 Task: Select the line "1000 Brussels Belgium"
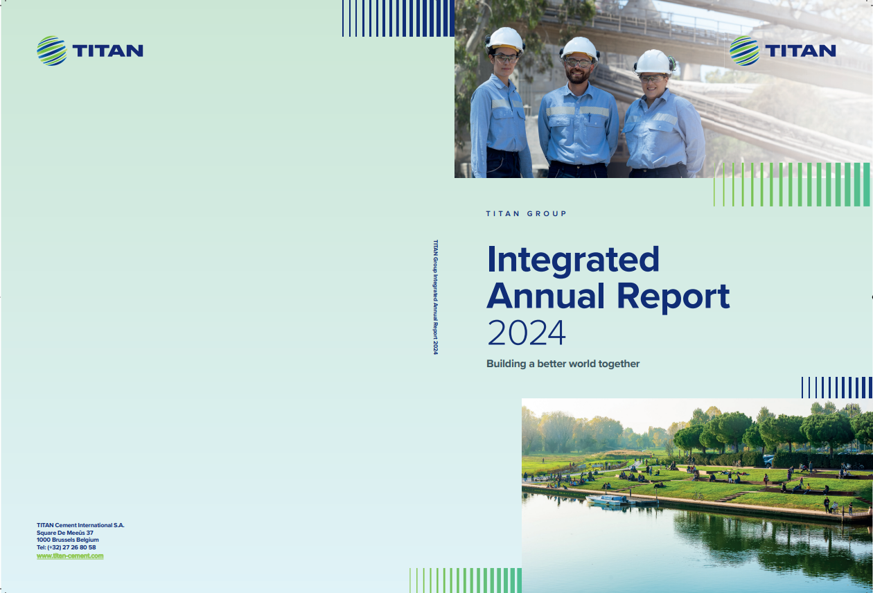(x=68, y=540)
